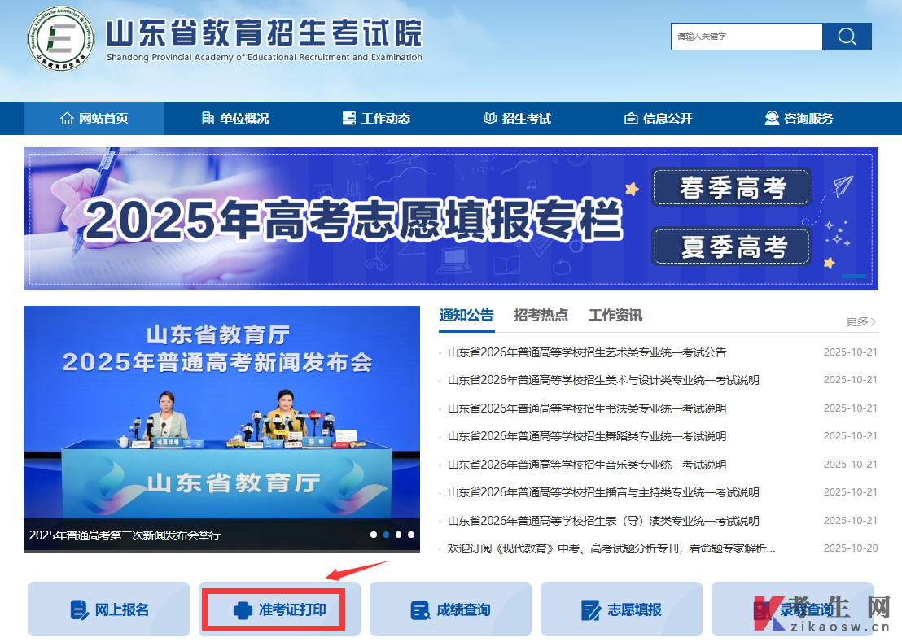Open notice 播音与主持类专业统一考试说明

tap(603, 492)
